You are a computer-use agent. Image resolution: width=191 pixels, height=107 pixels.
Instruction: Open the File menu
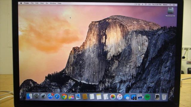(32, 3)
